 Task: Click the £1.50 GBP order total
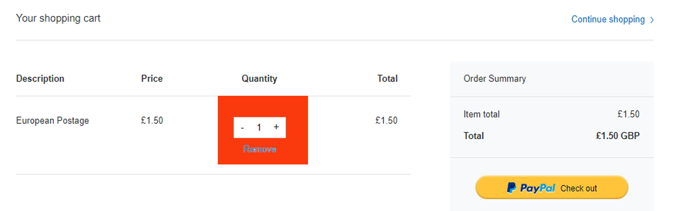(x=618, y=136)
